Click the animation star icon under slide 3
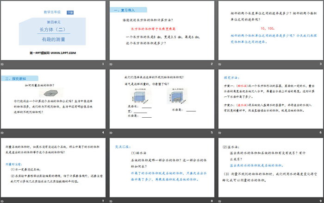 (x=219, y=64)
